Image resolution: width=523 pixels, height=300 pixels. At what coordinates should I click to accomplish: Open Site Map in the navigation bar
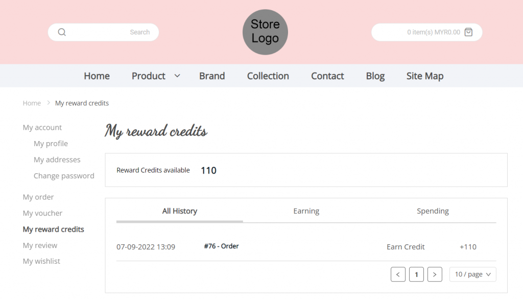[x=424, y=76]
